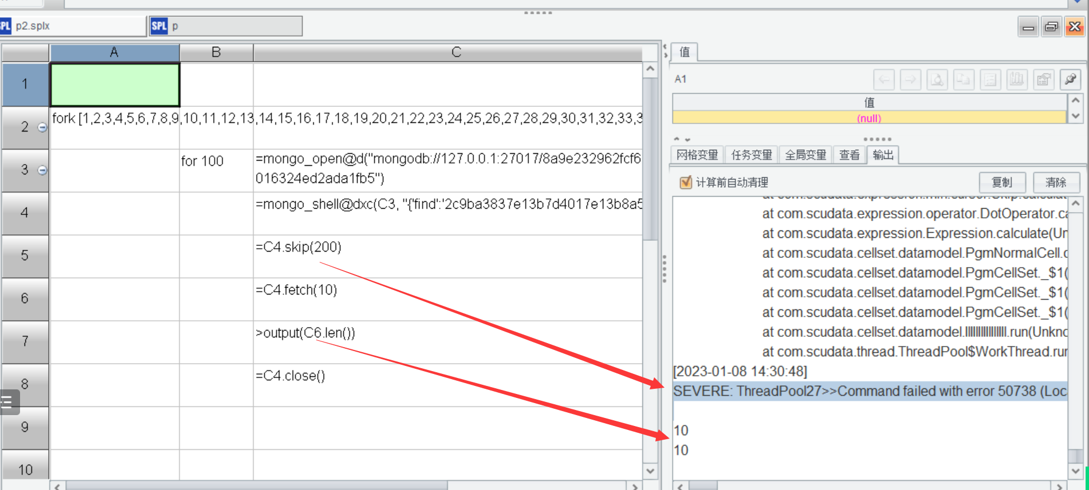The height and width of the screenshot is (490, 1089).
Task: Collapse the for loop block on row 3
Action: click(x=42, y=170)
